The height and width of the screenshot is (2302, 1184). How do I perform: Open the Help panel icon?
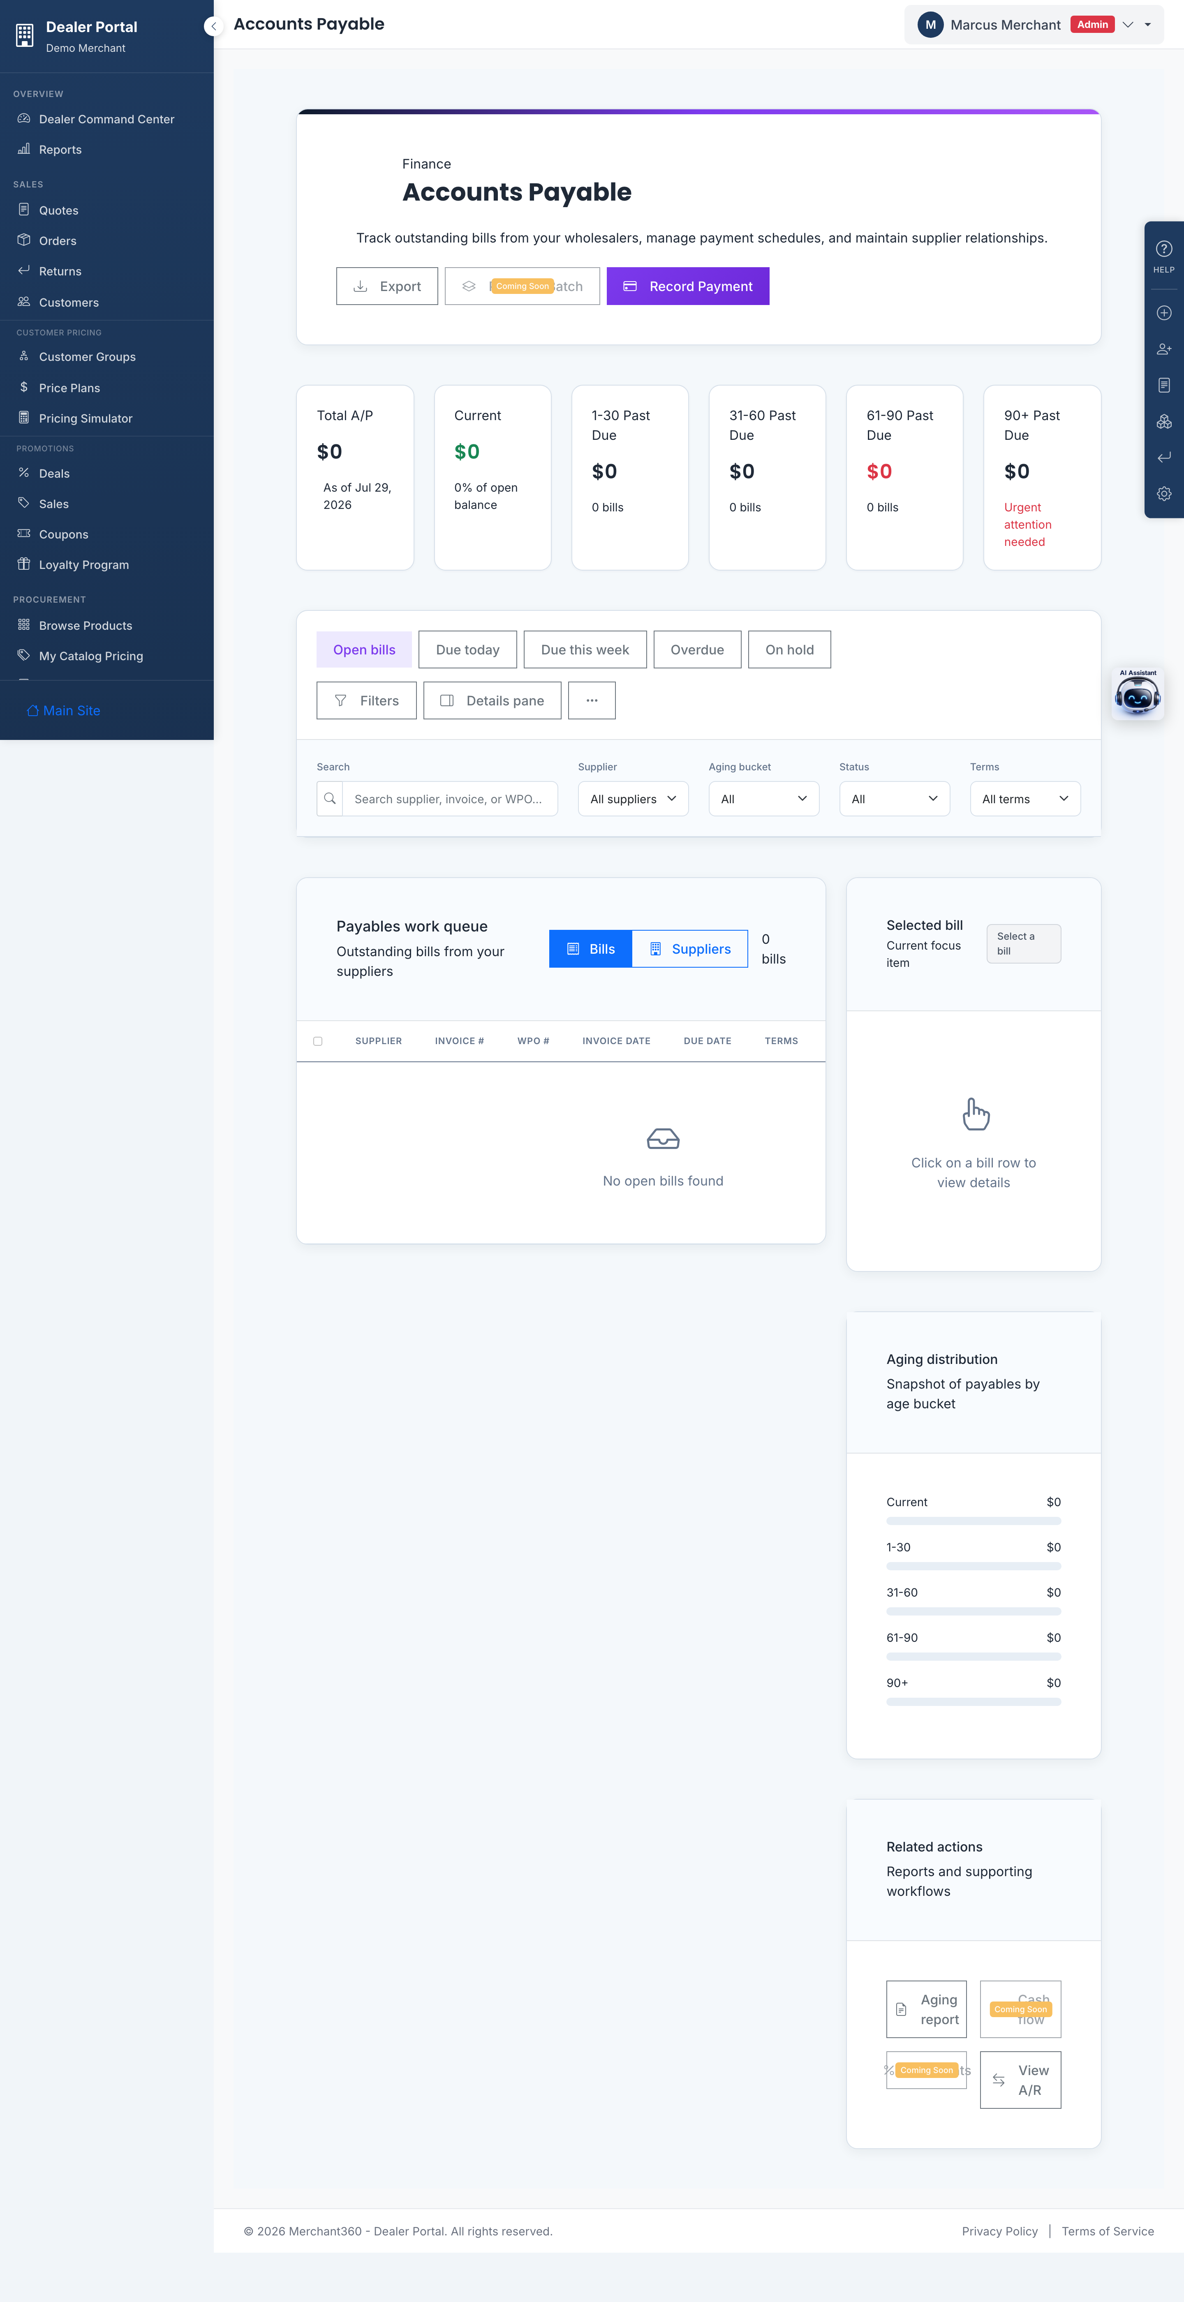(x=1163, y=256)
